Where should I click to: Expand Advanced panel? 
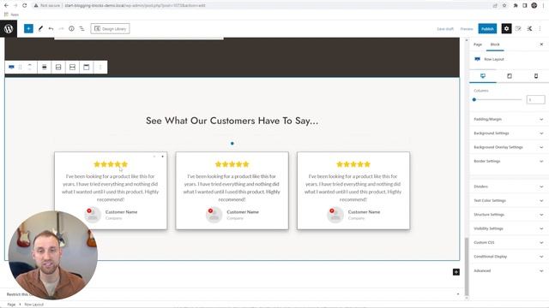click(509, 270)
